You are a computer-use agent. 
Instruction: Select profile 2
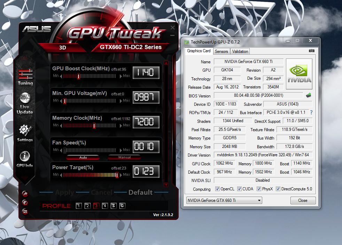pos(87,206)
